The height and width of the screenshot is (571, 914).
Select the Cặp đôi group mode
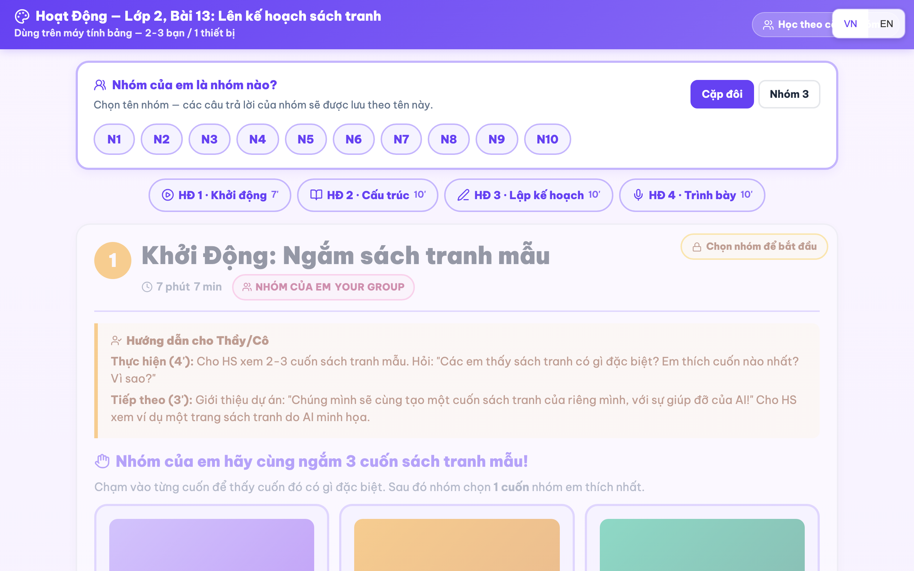(722, 94)
